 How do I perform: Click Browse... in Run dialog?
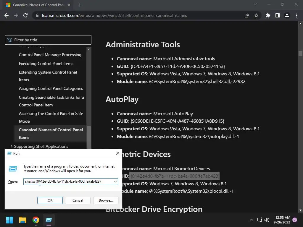[x=106, y=200]
